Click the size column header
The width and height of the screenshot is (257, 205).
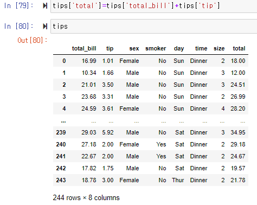tap(219, 48)
